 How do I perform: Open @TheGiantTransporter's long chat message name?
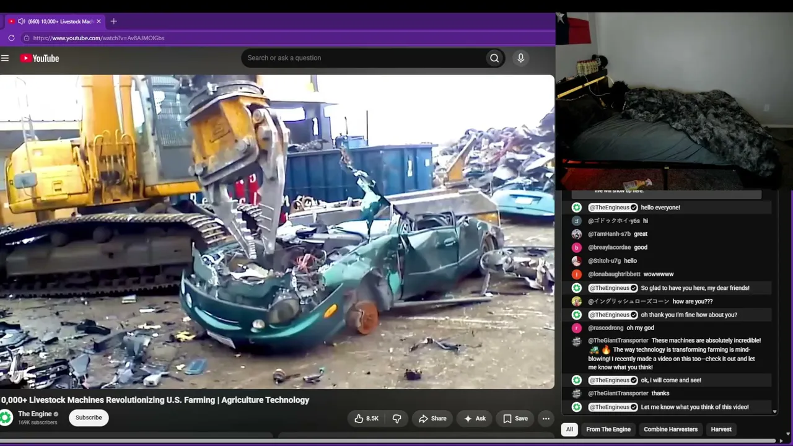(x=618, y=341)
